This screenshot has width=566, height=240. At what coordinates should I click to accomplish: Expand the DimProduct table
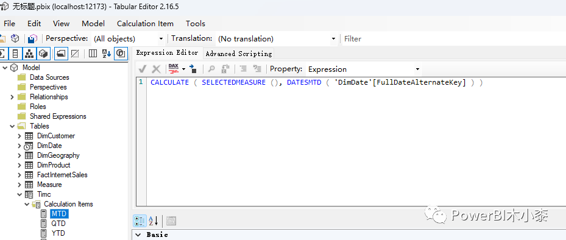[19, 165]
